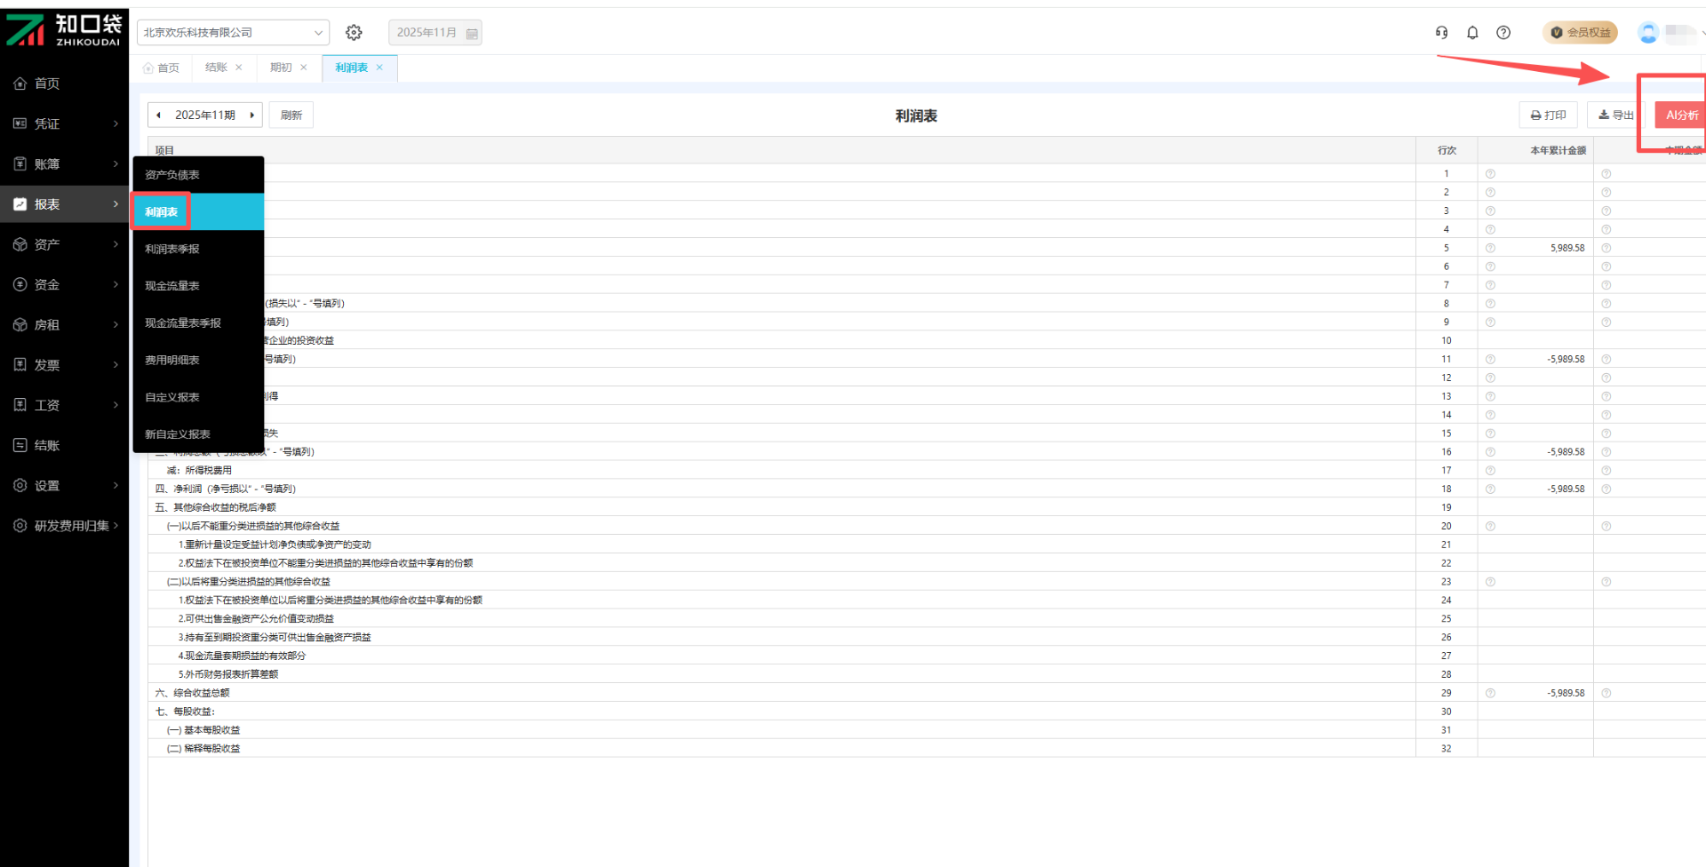Open the 2025年11月 date picker
1706x867 pixels.
coord(435,33)
